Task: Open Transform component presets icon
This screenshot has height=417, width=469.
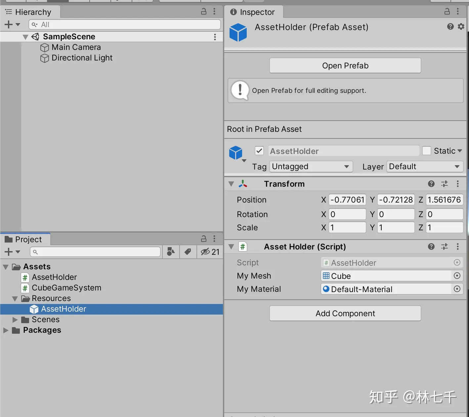Action: click(445, 184)
